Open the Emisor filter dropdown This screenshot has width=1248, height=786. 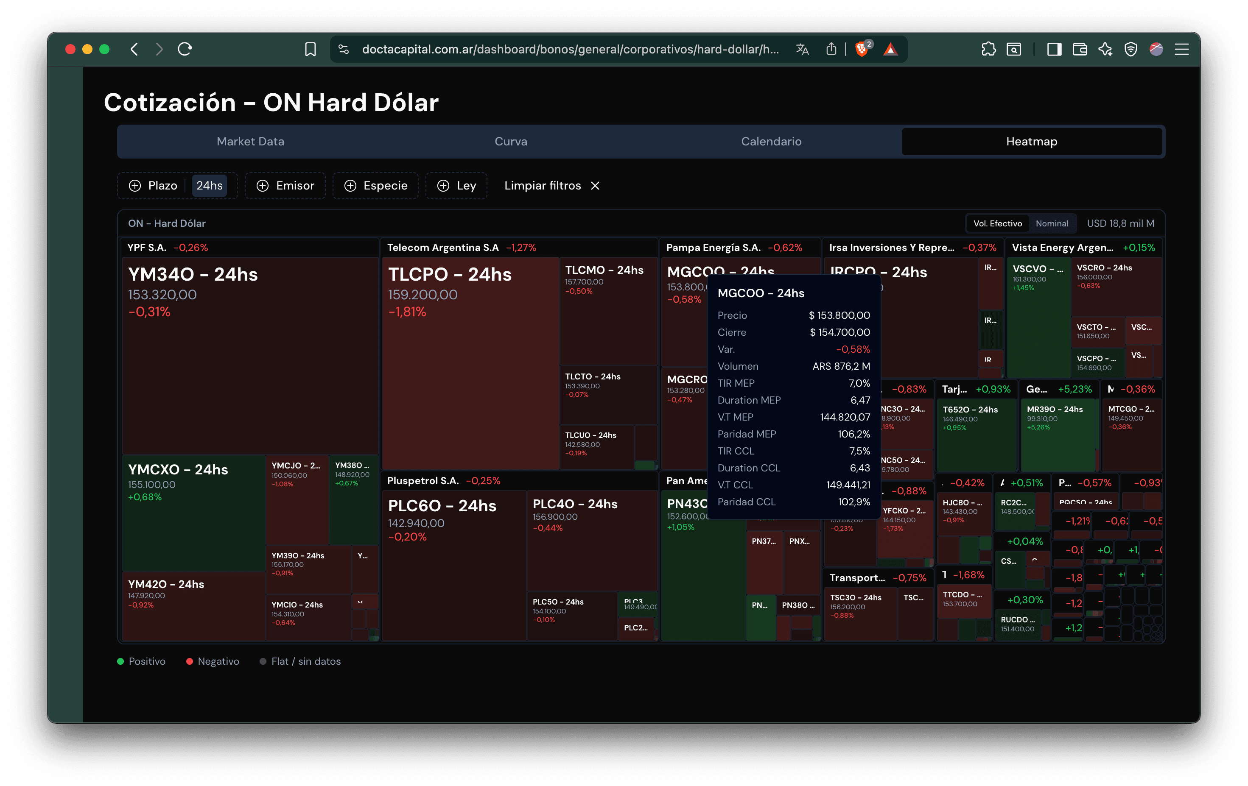pyautogui.click(x=285, y=186)
